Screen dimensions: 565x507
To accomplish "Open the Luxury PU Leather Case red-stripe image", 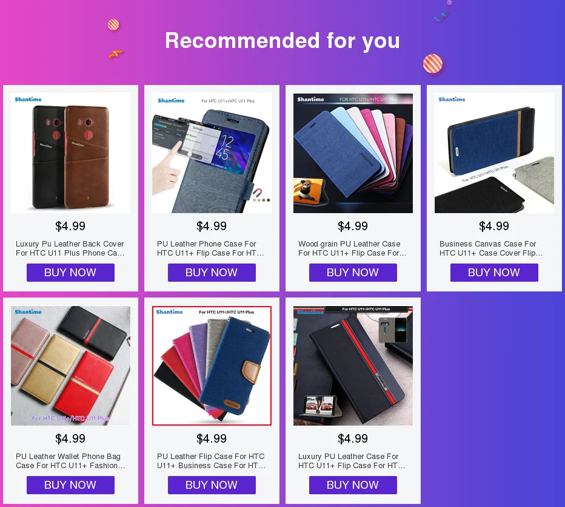I will click(x=353, y=366).
